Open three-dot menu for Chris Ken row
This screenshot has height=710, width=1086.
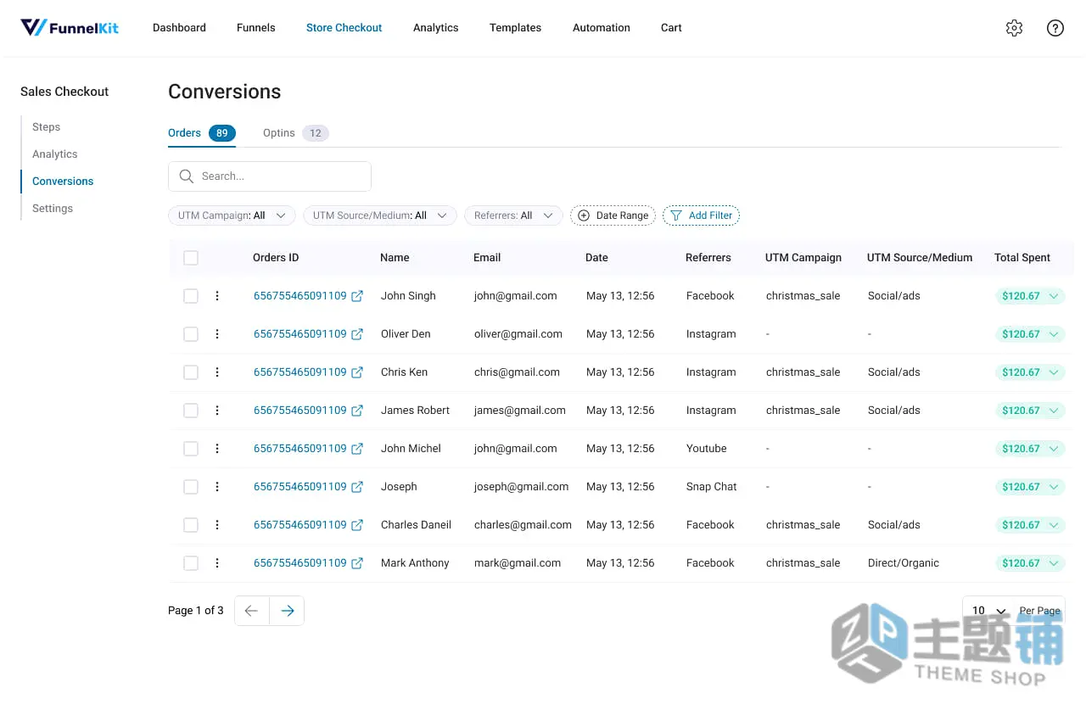click(x=217, y=372)
